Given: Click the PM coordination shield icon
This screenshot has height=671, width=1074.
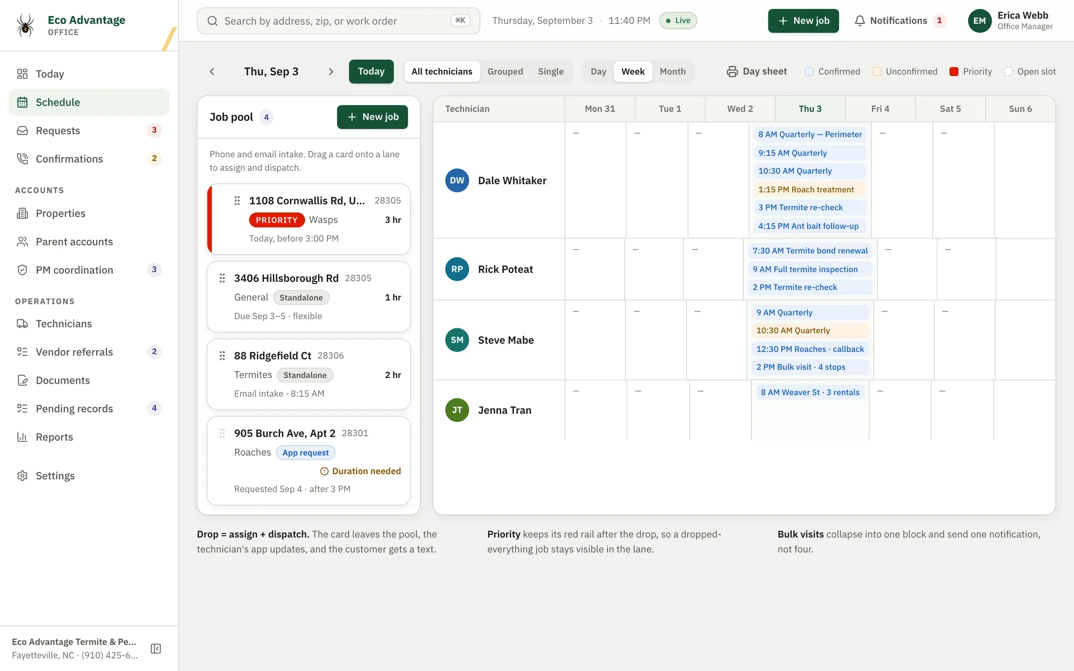Looking at the screenshot, I should (x=22, y=270).
